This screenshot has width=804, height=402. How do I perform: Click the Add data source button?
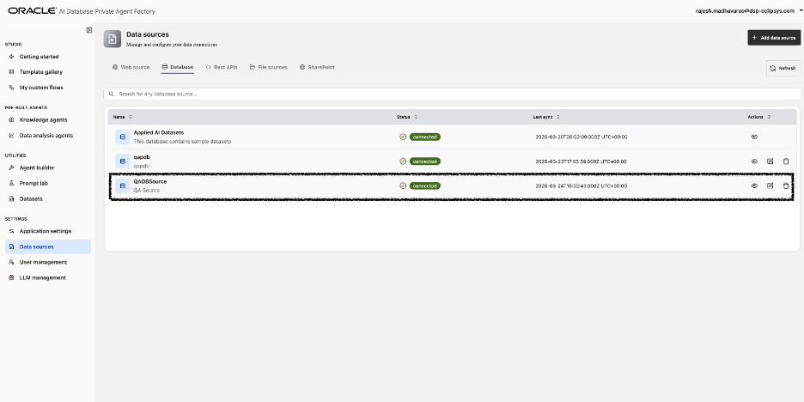tap(774, 39)
